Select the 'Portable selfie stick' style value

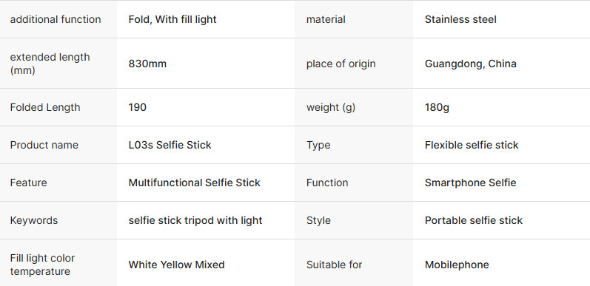(x=474, y=220)
